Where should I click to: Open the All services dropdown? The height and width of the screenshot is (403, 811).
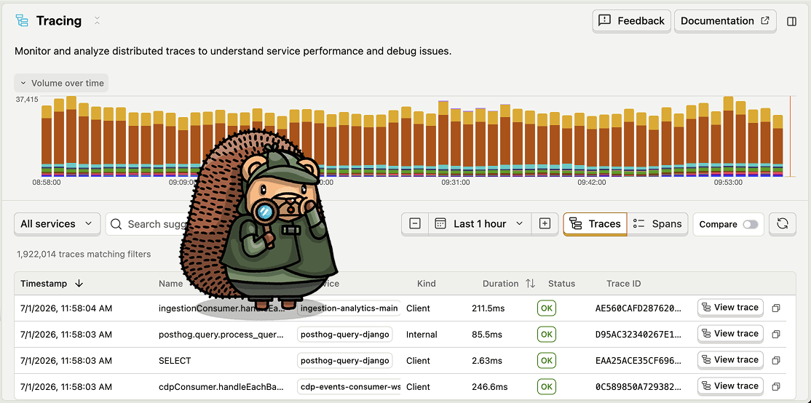[57, 224]
